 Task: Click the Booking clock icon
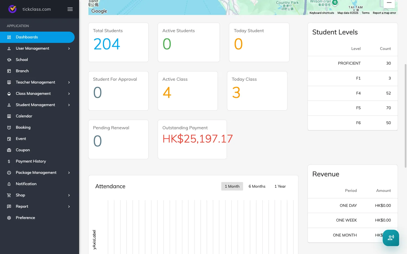click(9, 128)
